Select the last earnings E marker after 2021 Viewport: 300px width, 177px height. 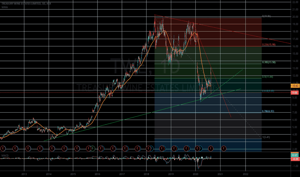click(x=224, y=148)
